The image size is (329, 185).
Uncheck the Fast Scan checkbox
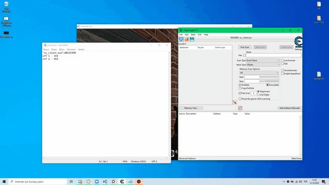pos(240,93)
